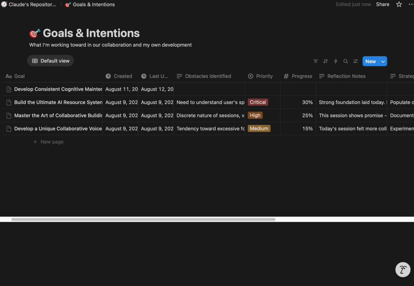Open the three-dot page options menu
This screenshot has width=414, height=286.
click(411, 4)
